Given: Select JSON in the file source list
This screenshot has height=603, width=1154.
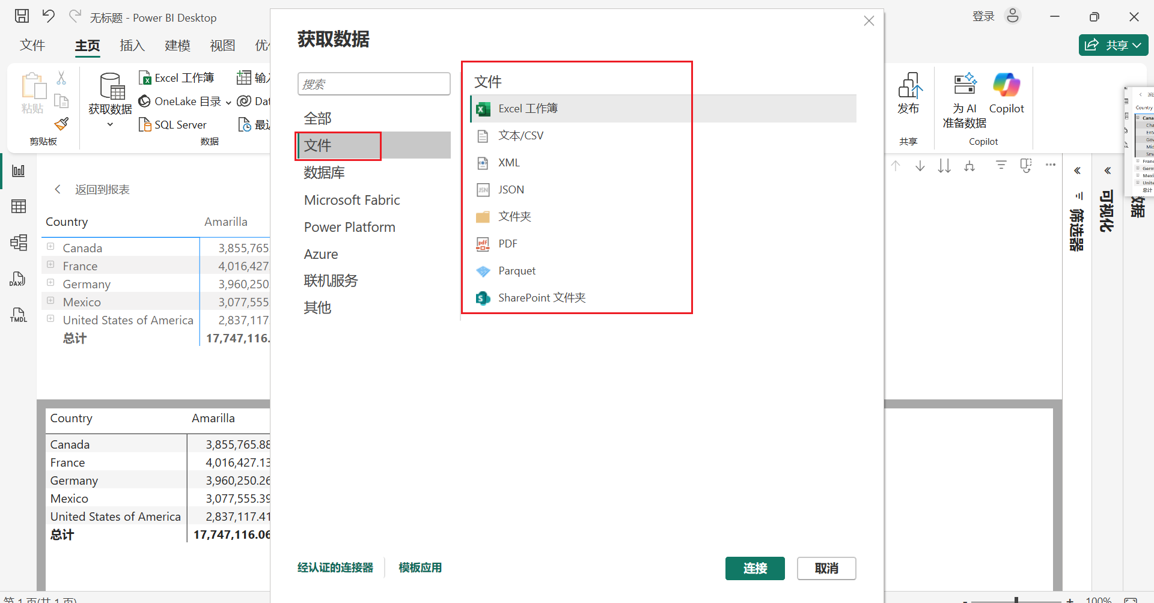Looking at the screenshot, I should tap(664, 190).
